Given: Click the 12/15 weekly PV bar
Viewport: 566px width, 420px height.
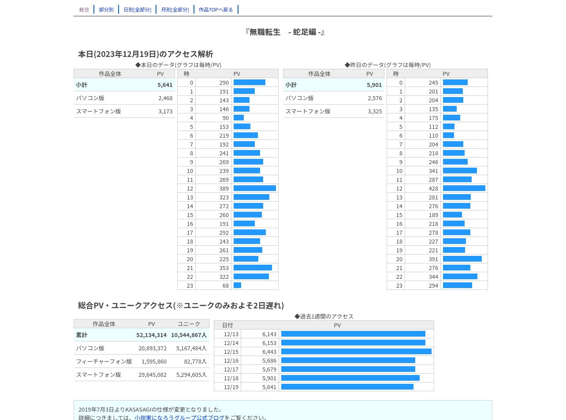Looking at the screenshot, I should tap(356, 352).
